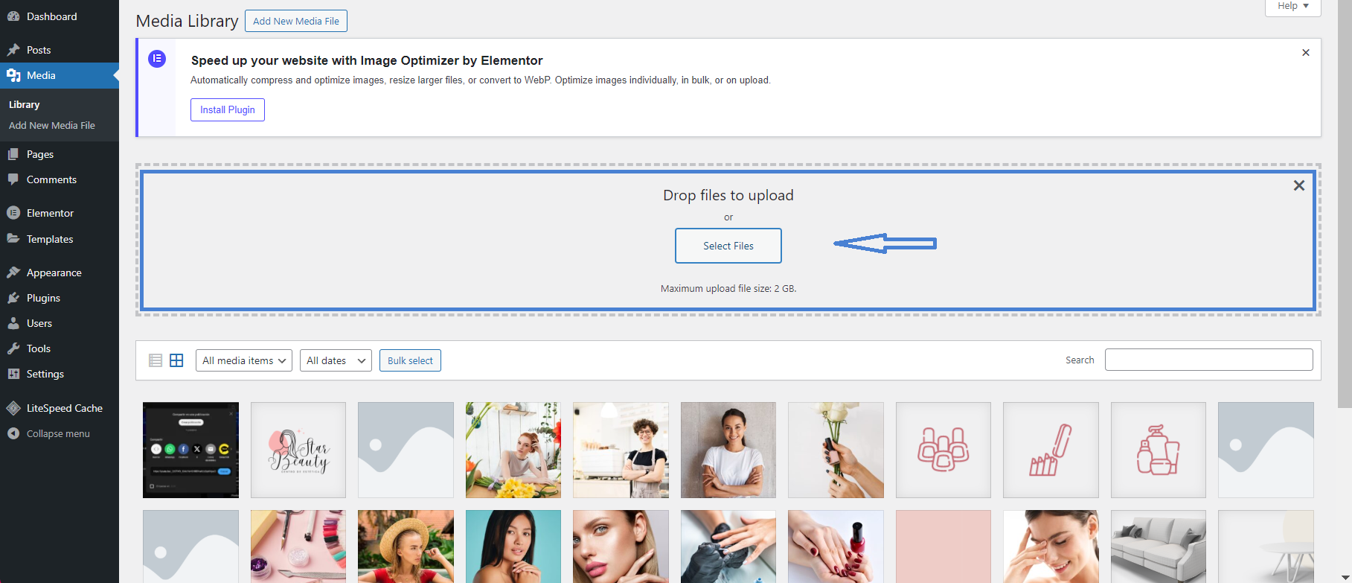Expand the All media items dropdown
This screenshot has height=583, width=1352.
coord(243,360)
